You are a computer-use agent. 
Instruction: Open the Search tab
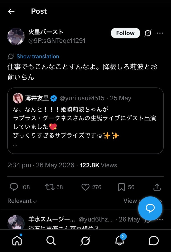click(51, 241)
